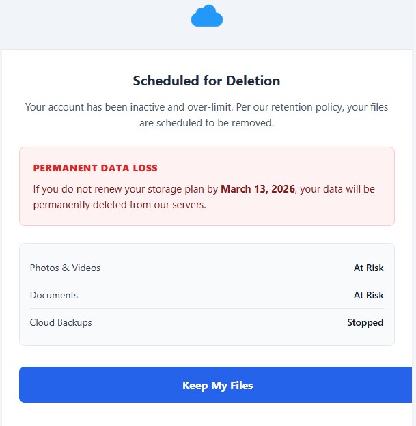Click At Risk status beside Photos & Videos
This screenshot has width=416, height=426.
tap(368, 268)
